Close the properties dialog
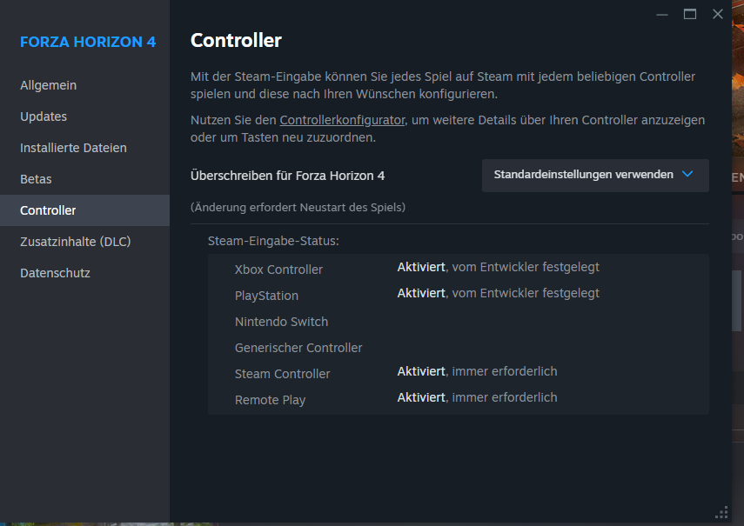744x526 pixels. click(x=718, y=14)
